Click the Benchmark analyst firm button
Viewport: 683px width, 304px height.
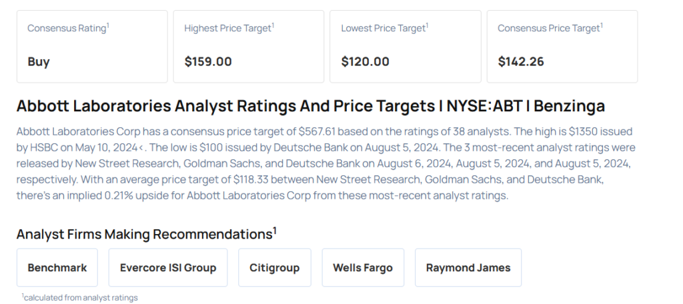click(x=57, y=268)
